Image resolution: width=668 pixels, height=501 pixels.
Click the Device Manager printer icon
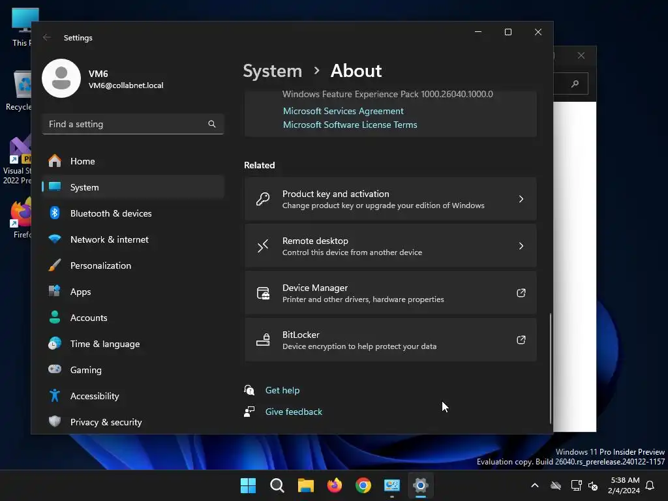[x=263, y=293]
